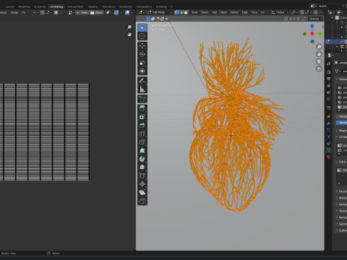
Task: Select the Poly Build tool
Action: [142, 150]
